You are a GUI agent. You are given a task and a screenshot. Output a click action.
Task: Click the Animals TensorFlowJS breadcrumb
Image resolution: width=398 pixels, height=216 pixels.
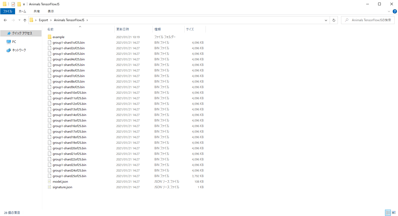tap(69, 20)
